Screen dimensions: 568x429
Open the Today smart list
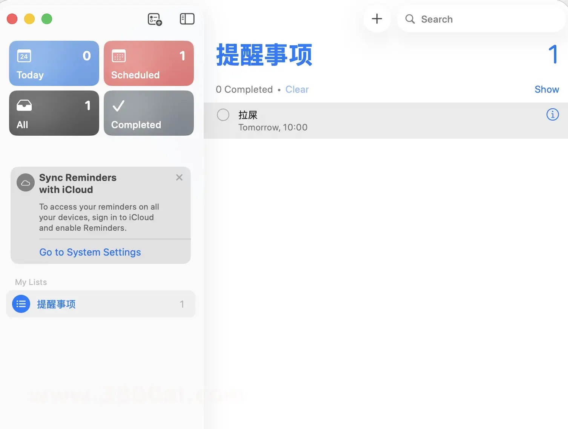pyautogui.click(x=54, y=63)
